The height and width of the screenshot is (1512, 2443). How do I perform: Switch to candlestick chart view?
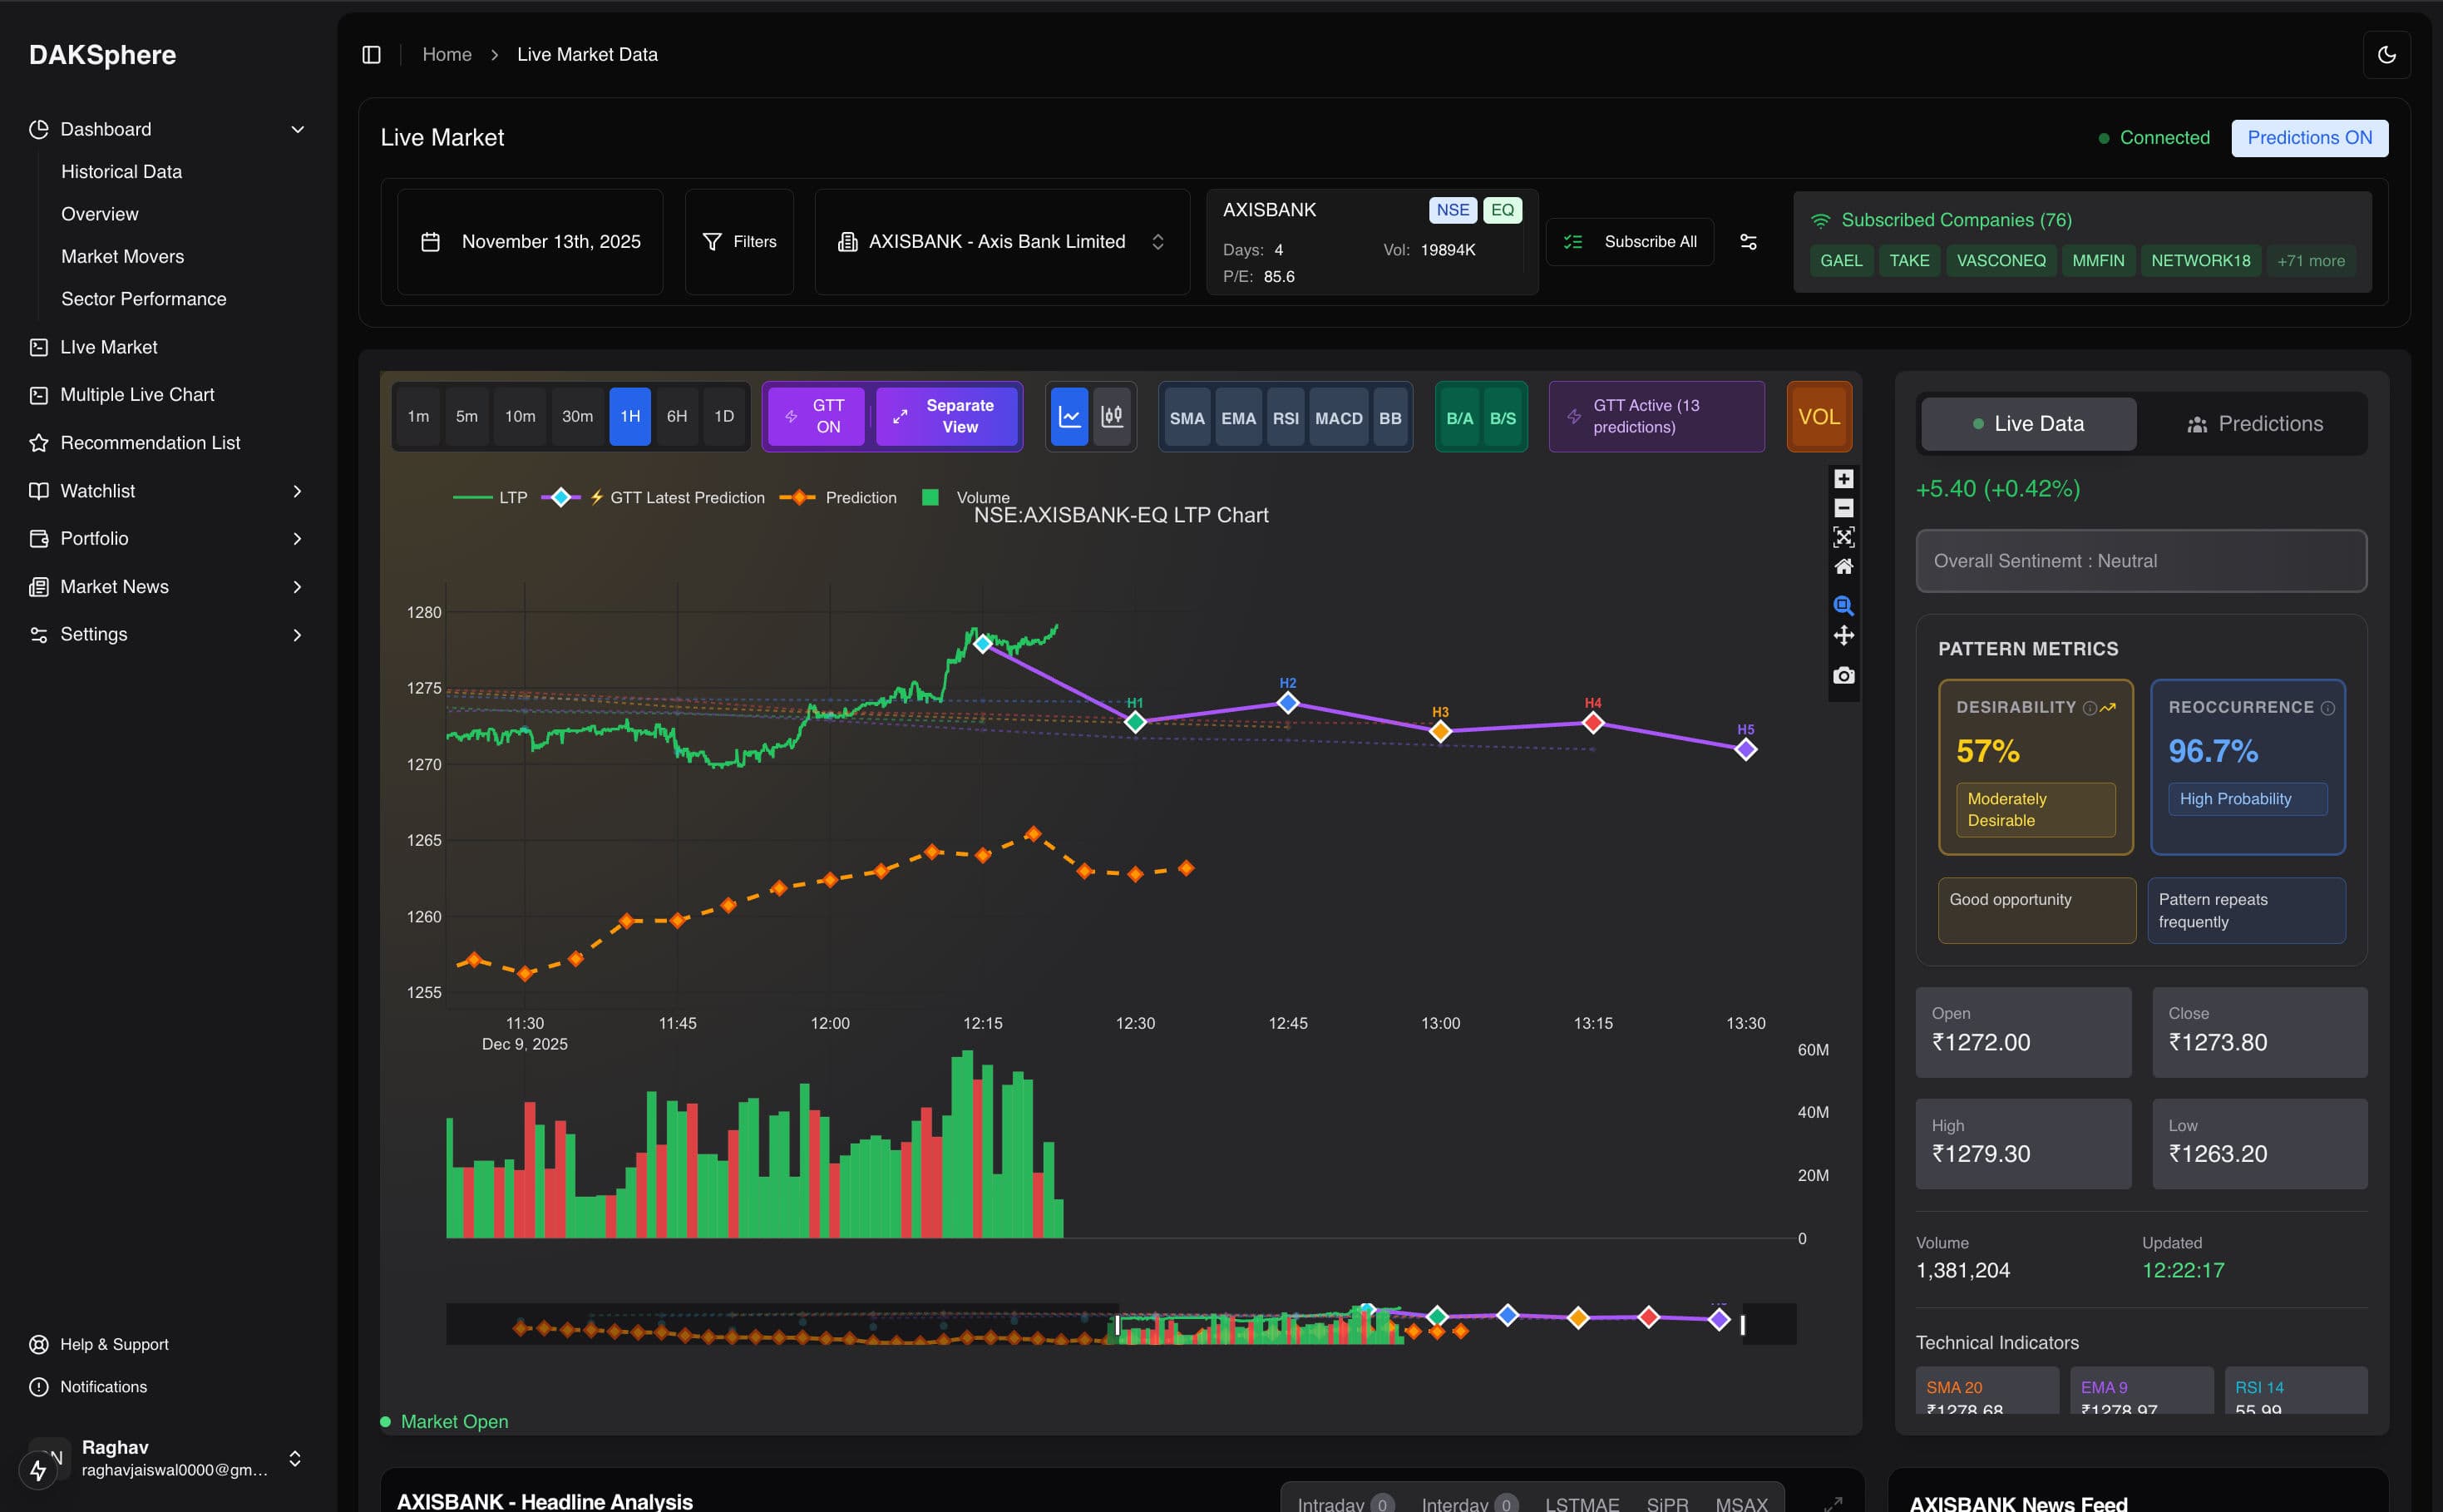click(1112, 416)
